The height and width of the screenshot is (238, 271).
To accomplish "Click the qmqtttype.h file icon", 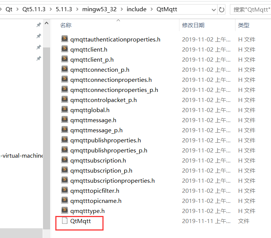I will point(65,210).
